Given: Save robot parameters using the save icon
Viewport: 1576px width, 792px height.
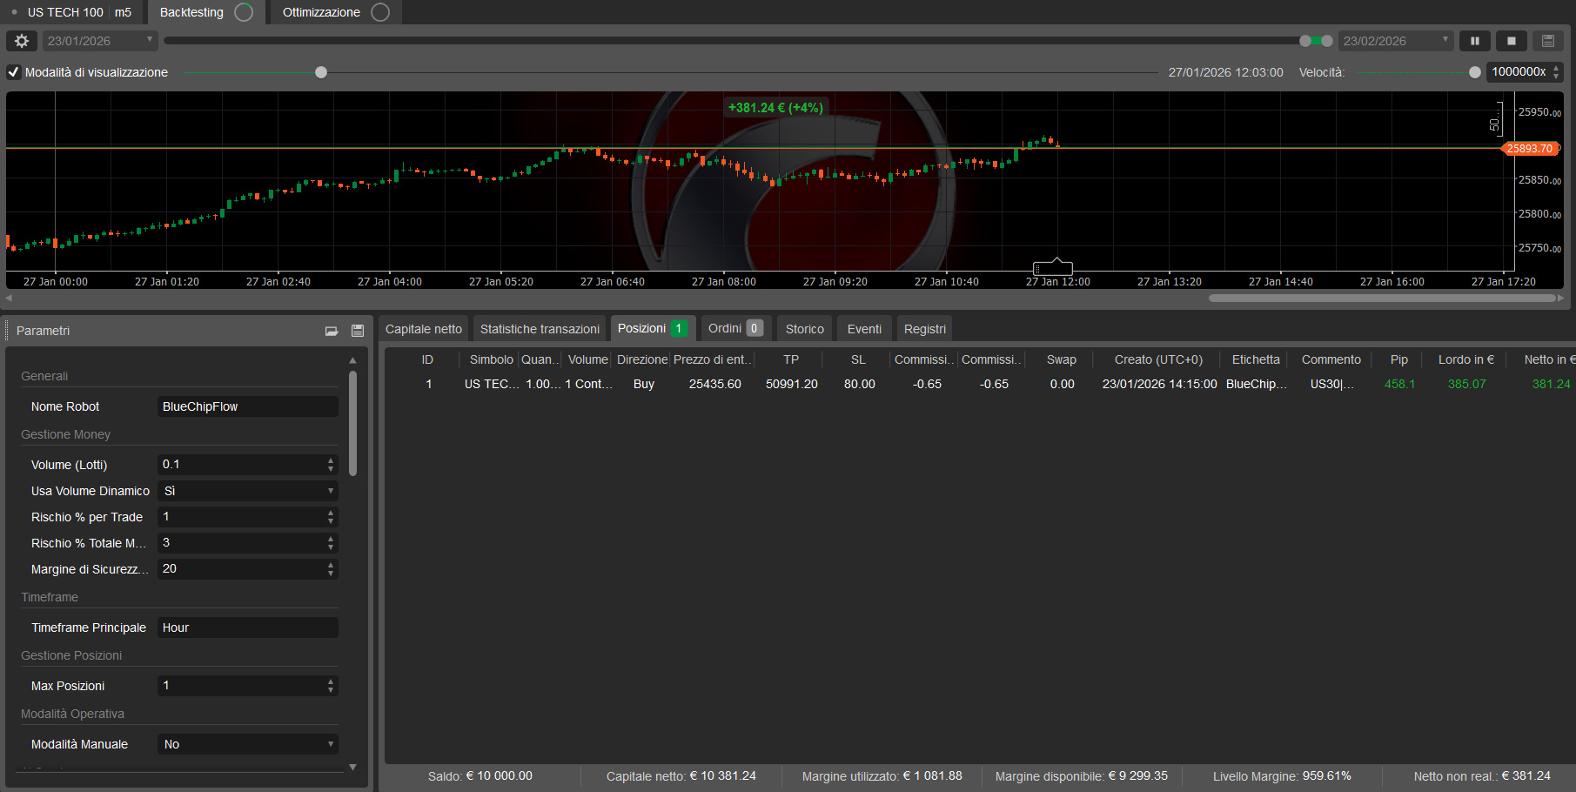Looking at the screenshot, I should click(x=357, y=331).
